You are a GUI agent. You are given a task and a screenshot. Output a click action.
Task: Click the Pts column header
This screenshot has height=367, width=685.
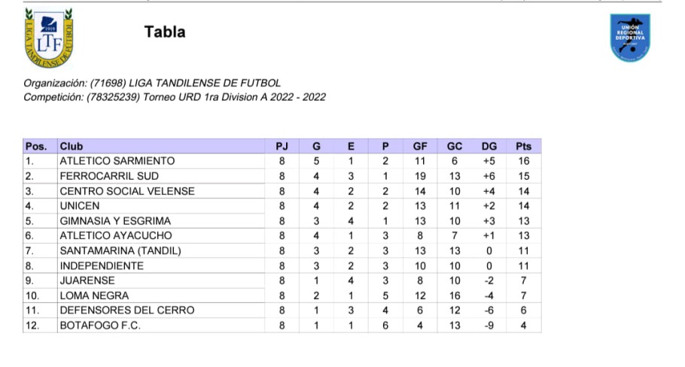[523, 146]
